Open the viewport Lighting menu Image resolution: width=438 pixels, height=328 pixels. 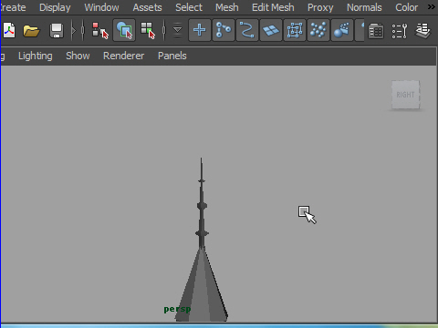36,56
